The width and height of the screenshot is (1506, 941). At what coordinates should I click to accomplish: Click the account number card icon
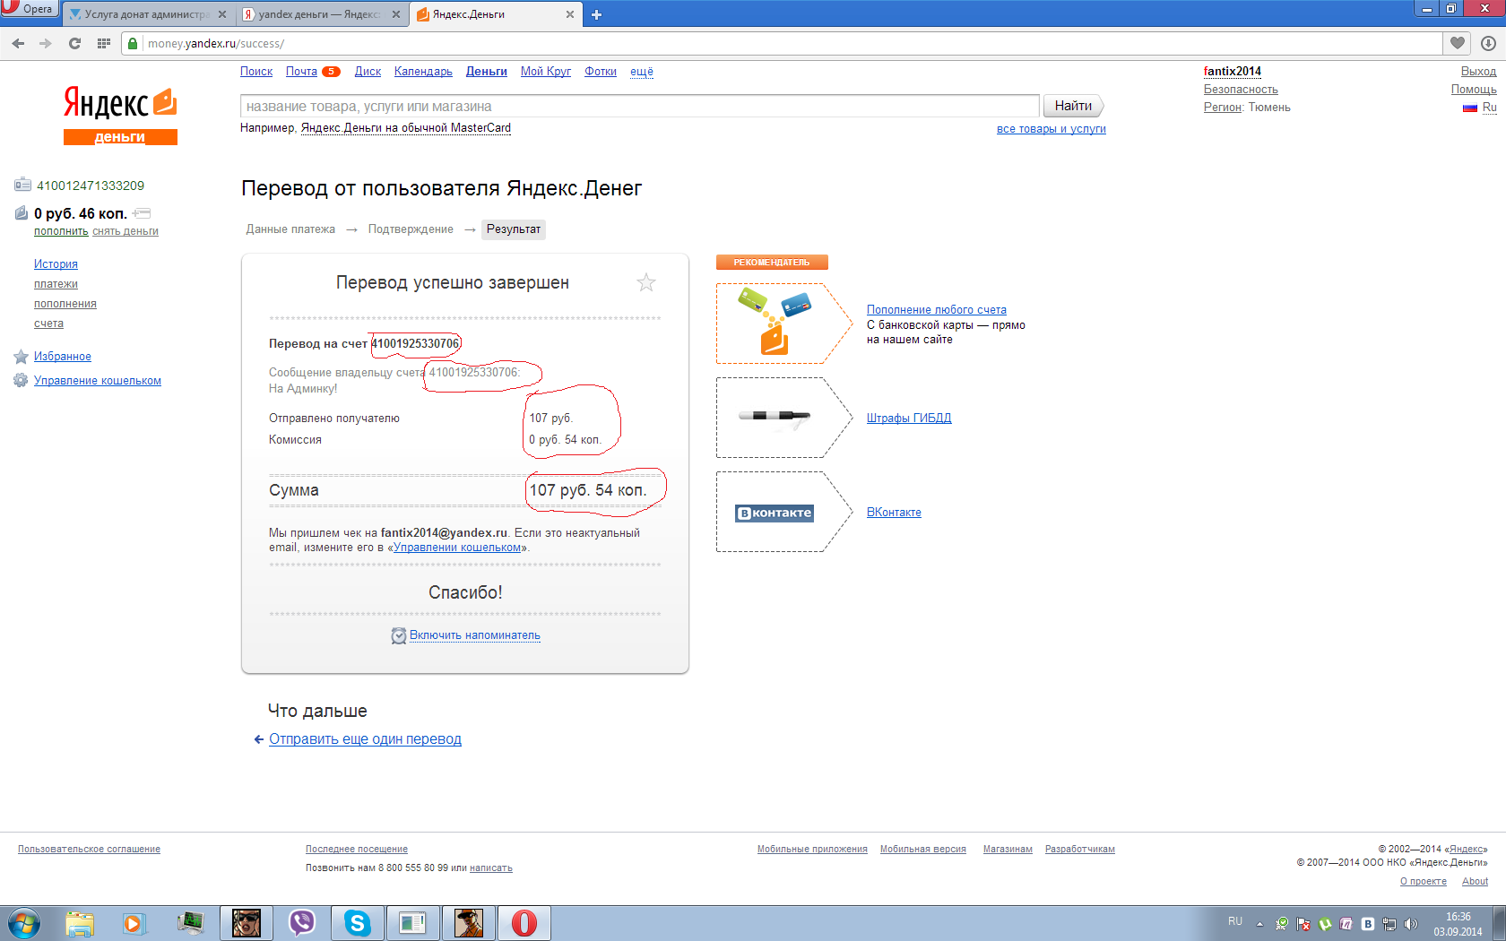point(22,186)
